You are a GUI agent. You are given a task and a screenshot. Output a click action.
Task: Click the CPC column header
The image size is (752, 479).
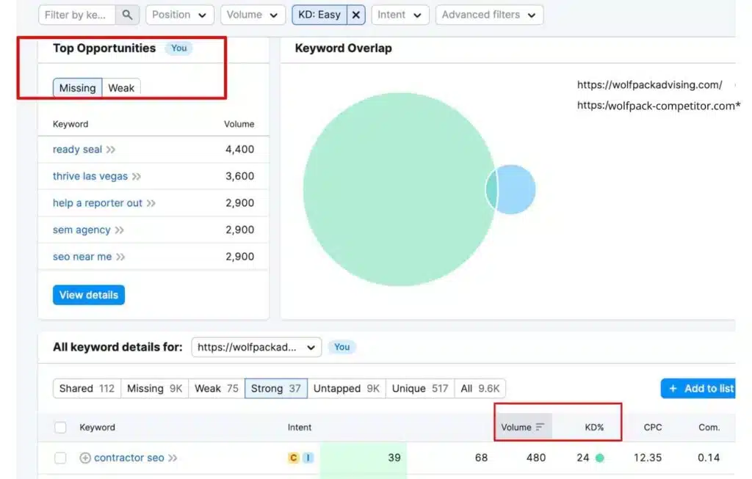(653, 427)
